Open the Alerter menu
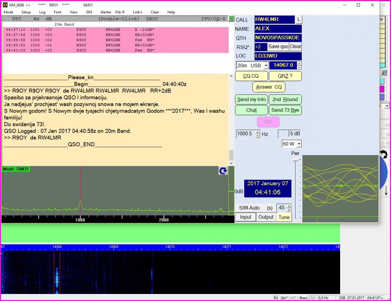 point(106,12)
